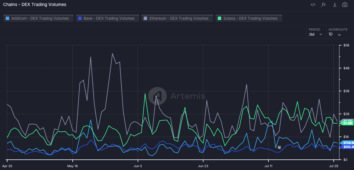Click the $2B y-axis label
The image size is (354, 170).
[x=346, y=114]
